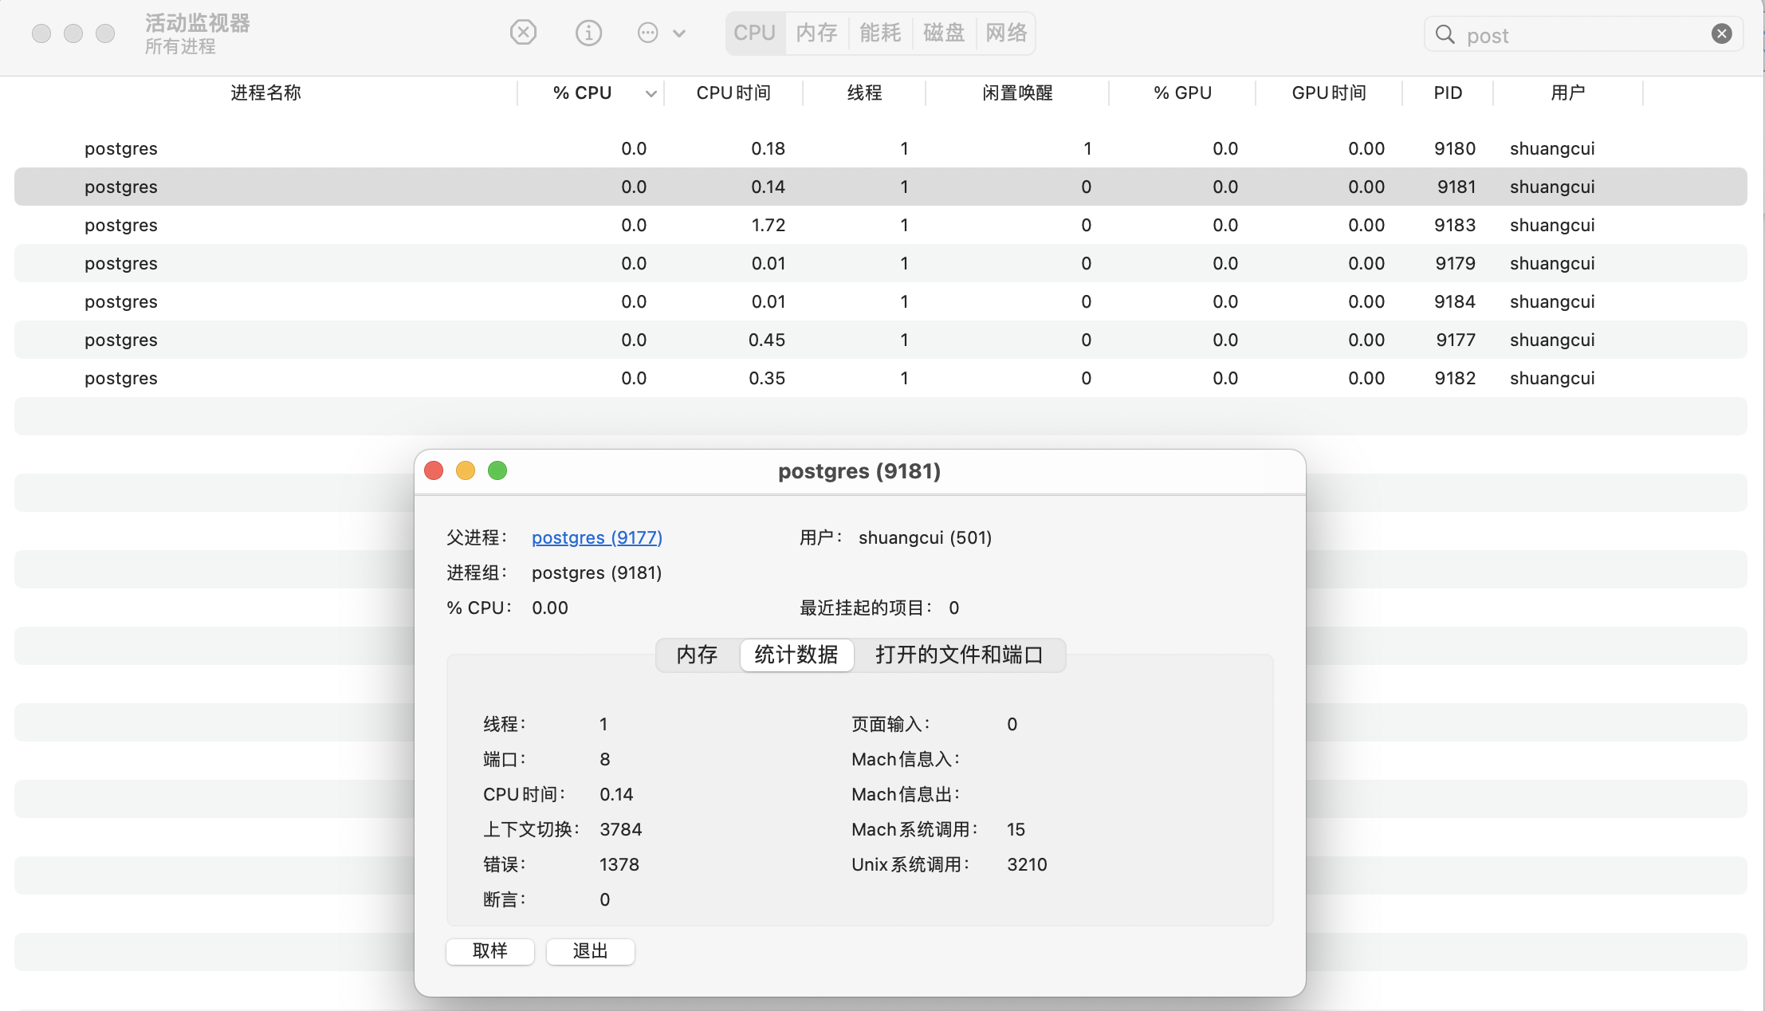The width and height of the screenshot is (1765, 1011).
Task: Minimize the postgres (9181) dialog with the yellow button
Action: point(466,470)
